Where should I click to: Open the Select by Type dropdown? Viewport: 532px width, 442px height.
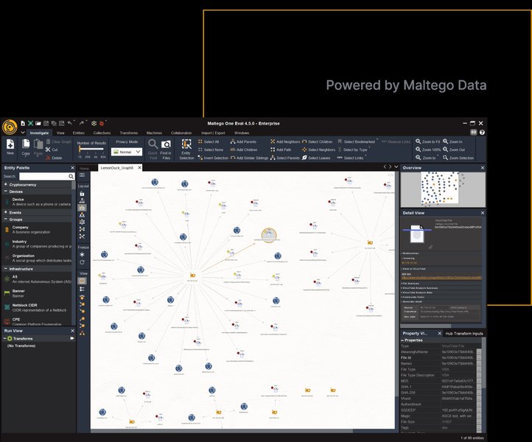coord(354,150)
